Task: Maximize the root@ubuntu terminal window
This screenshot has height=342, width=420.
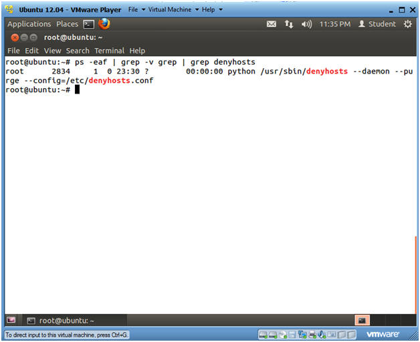Action: (x=33, y=37)
